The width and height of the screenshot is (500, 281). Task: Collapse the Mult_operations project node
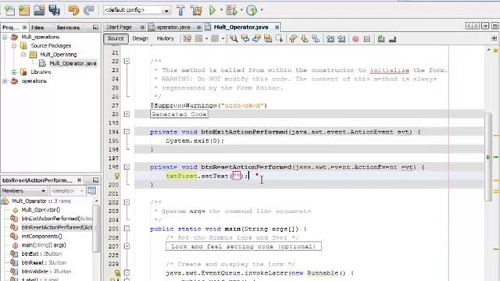[5, 37]
